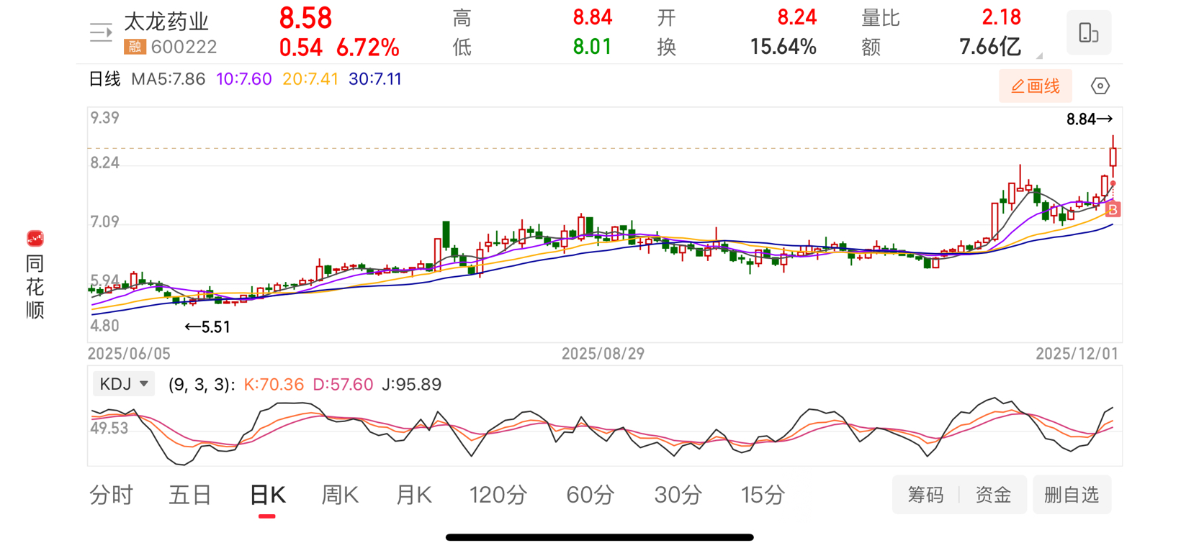Click the red B buy marker on chart
1199x553 pixels.
1113,210
